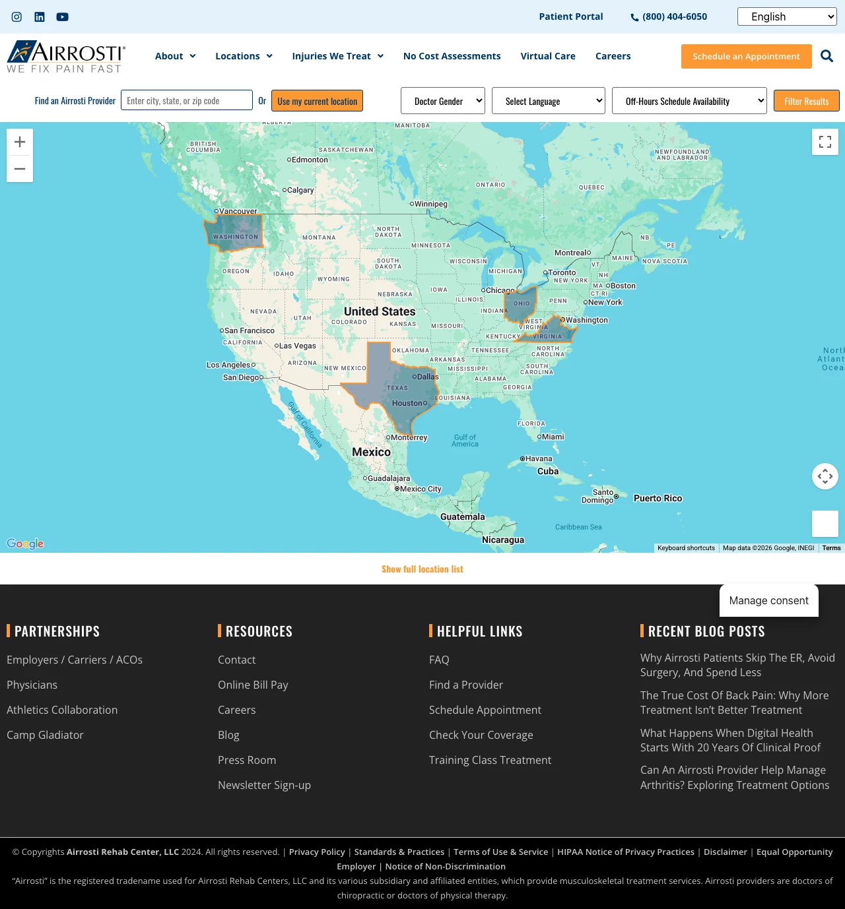Click the Google logo on the map

click(x=25, y=544)
